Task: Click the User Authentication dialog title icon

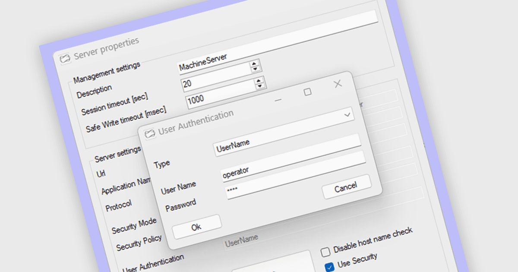Action: (149, 134)
